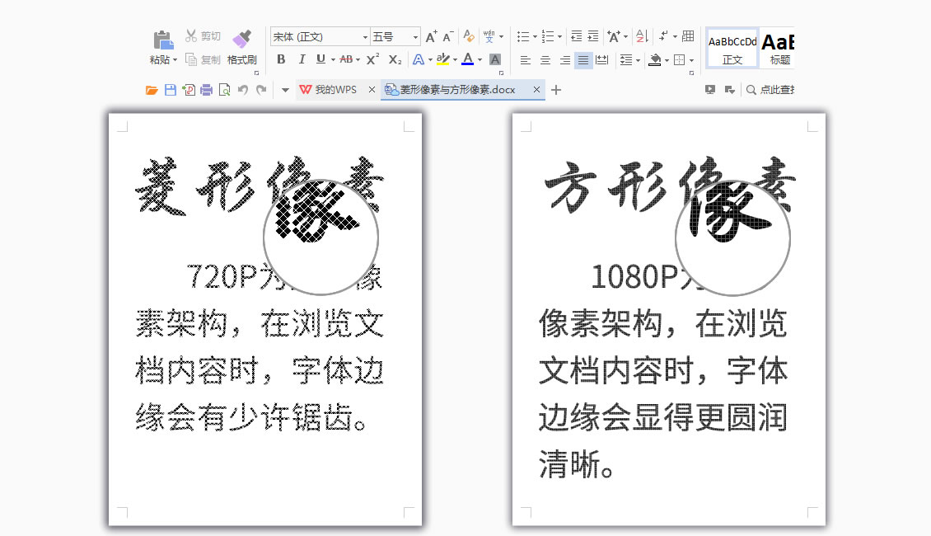The image size is (931, 536).
Task: Click the save document floppy disk icon
Action: (x=170, y=90)
